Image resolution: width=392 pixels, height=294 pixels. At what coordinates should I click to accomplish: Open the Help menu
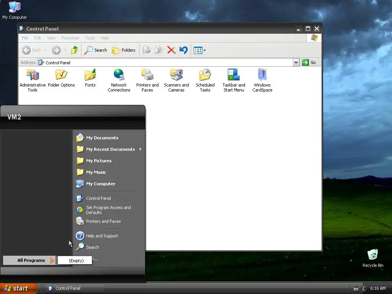[x=105, y=38]
